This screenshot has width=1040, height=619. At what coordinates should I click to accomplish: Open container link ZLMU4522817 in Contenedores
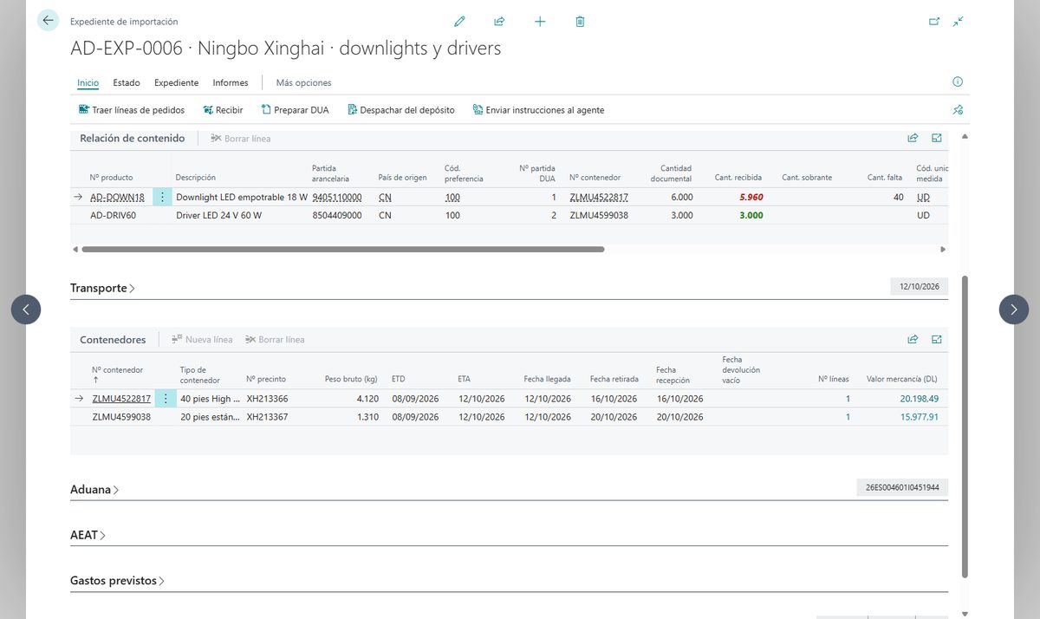point(121,399)
